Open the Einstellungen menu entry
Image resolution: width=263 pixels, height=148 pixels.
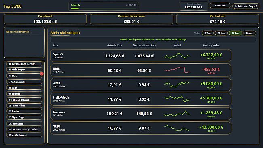24,135
